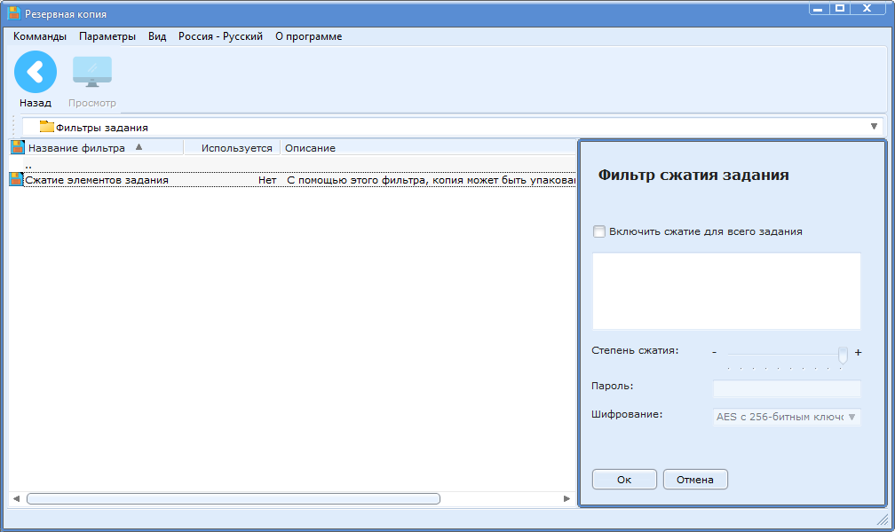Click the icon in filter name column header
The height and width of the screenshot is (532, 895).
pos(18,147)
